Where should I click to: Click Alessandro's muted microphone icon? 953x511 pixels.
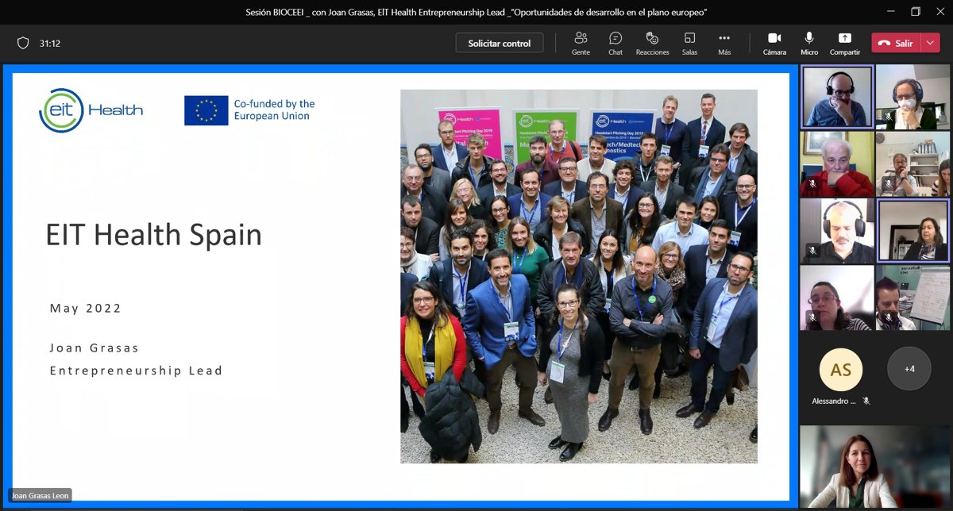pyautogui.click(x=866, y=401)
